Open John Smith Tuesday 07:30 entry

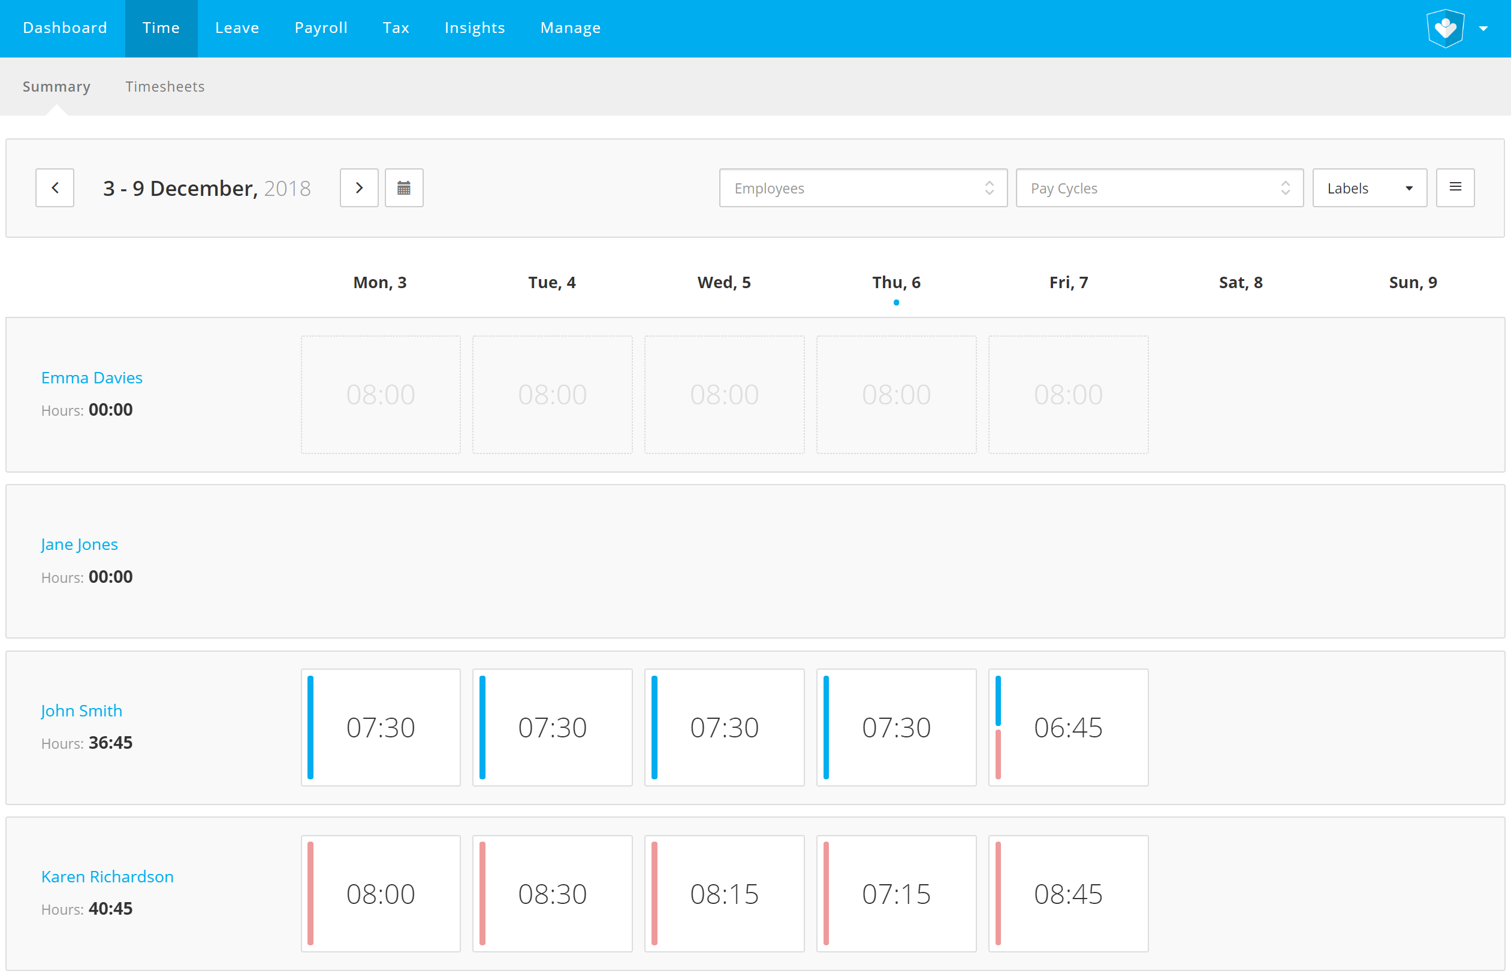pos(552,727)
